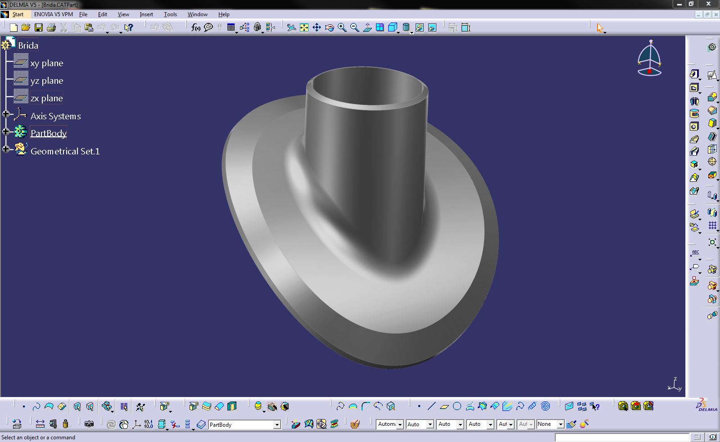Click the circle tool in bottom toolbar
The image size is (720, 442).
click(457, 406)
